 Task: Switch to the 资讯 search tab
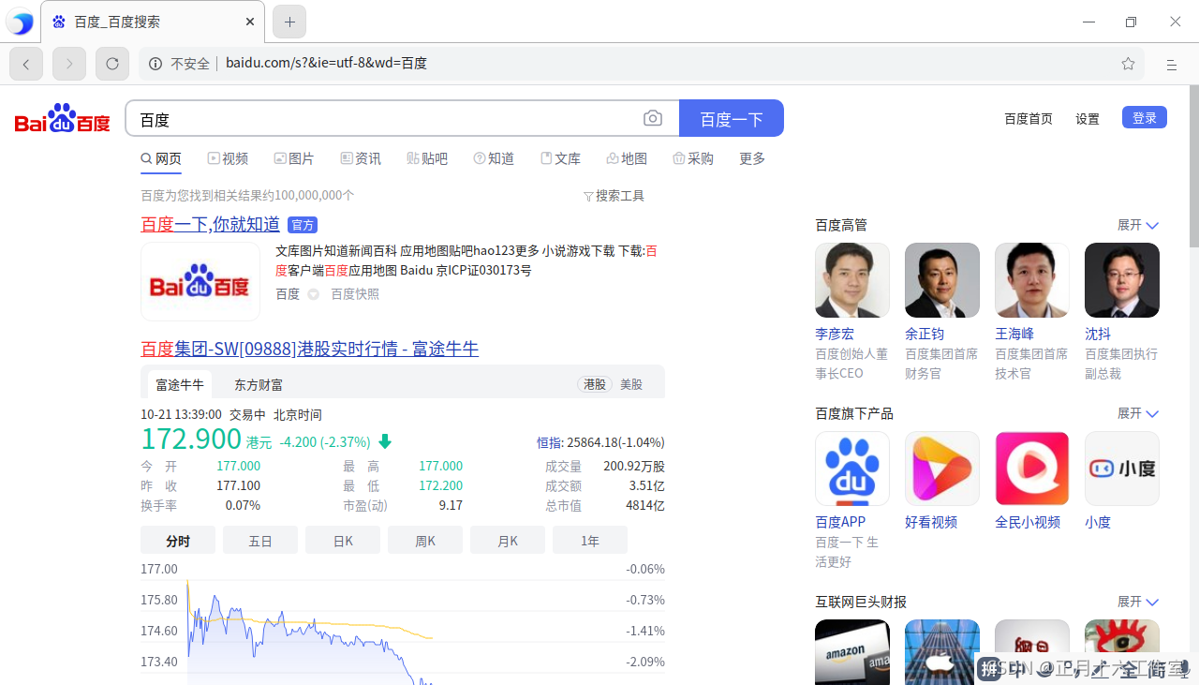[361, 158]
